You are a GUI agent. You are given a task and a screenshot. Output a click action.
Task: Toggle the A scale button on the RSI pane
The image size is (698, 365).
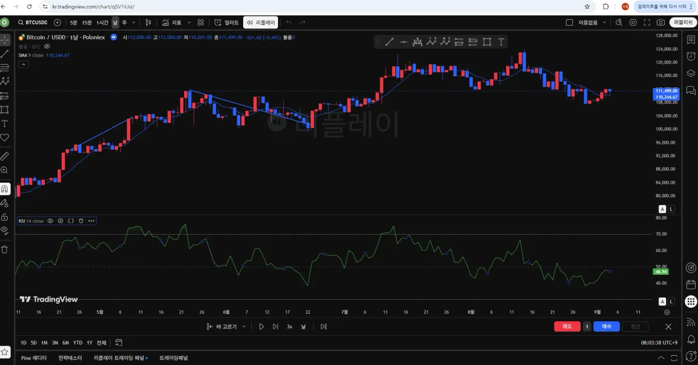(x=662, y=301)
